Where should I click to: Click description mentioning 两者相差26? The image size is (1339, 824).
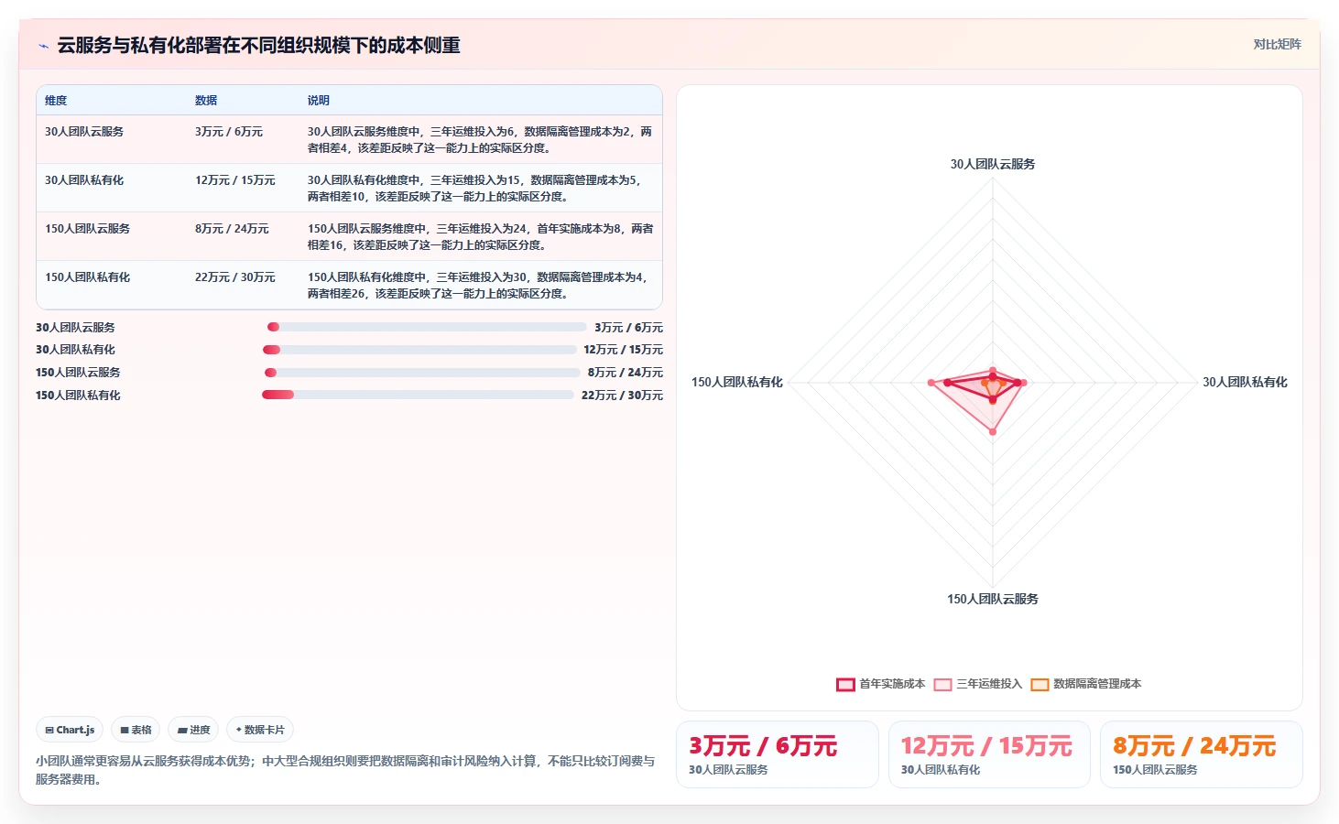click(x=480, y=286)
